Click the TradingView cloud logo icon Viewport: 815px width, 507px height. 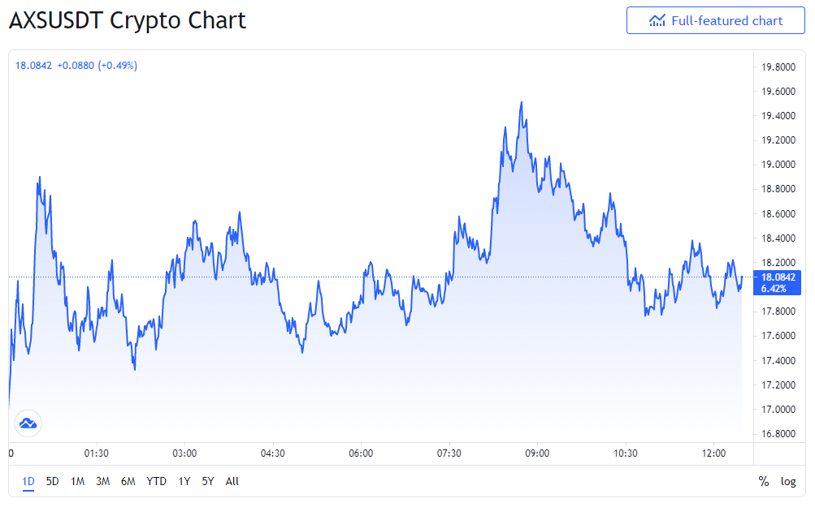click(x=28, y=423)
